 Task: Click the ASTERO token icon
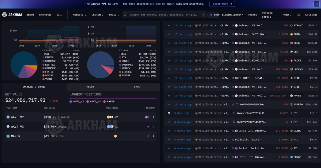[x=292, y=105]
